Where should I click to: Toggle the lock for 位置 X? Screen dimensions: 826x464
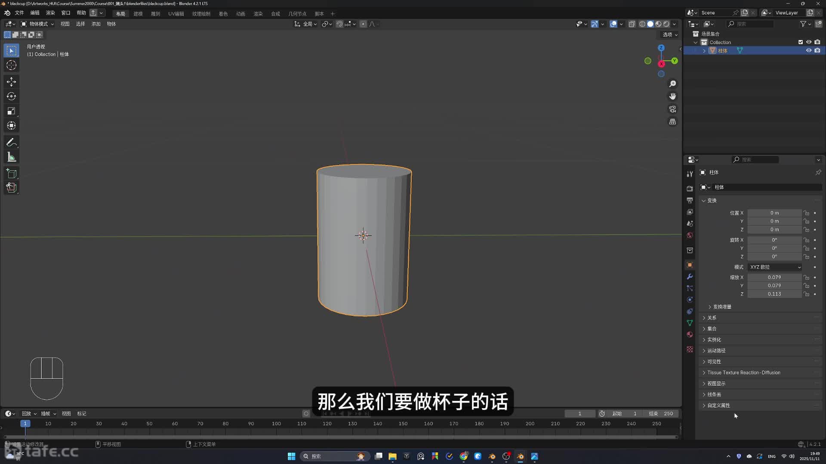[807, 213]
